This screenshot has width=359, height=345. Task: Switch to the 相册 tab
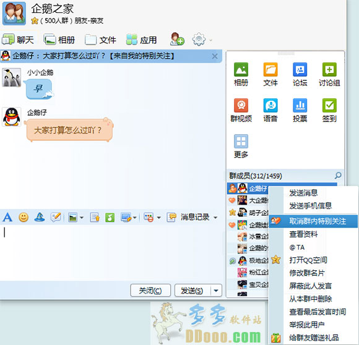[59, 40]
